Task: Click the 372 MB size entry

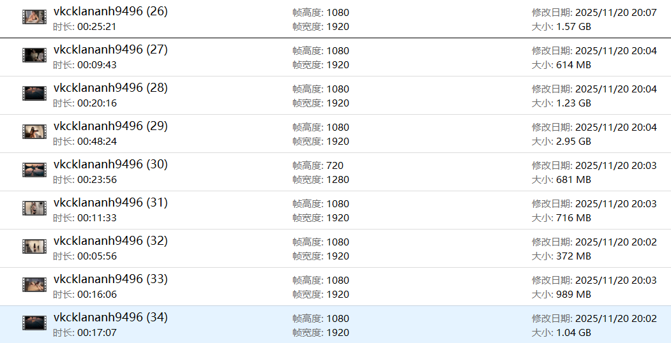Action: [573, 256]
